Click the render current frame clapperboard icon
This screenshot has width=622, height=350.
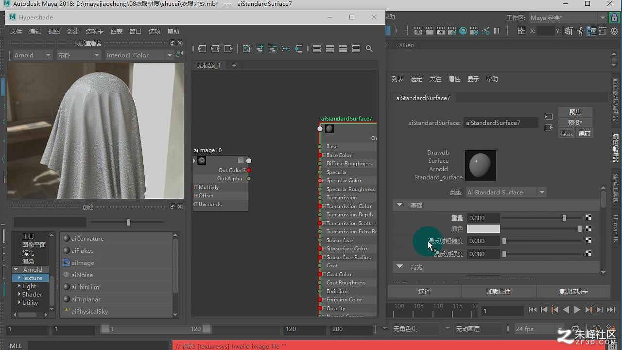pos(430,31)
